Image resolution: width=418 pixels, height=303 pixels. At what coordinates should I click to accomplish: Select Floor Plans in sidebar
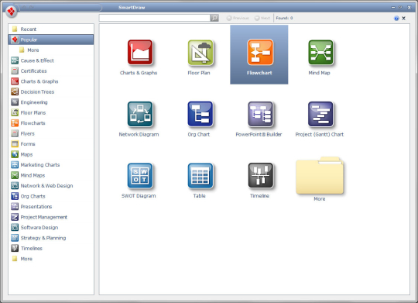(x=51, y=112)
